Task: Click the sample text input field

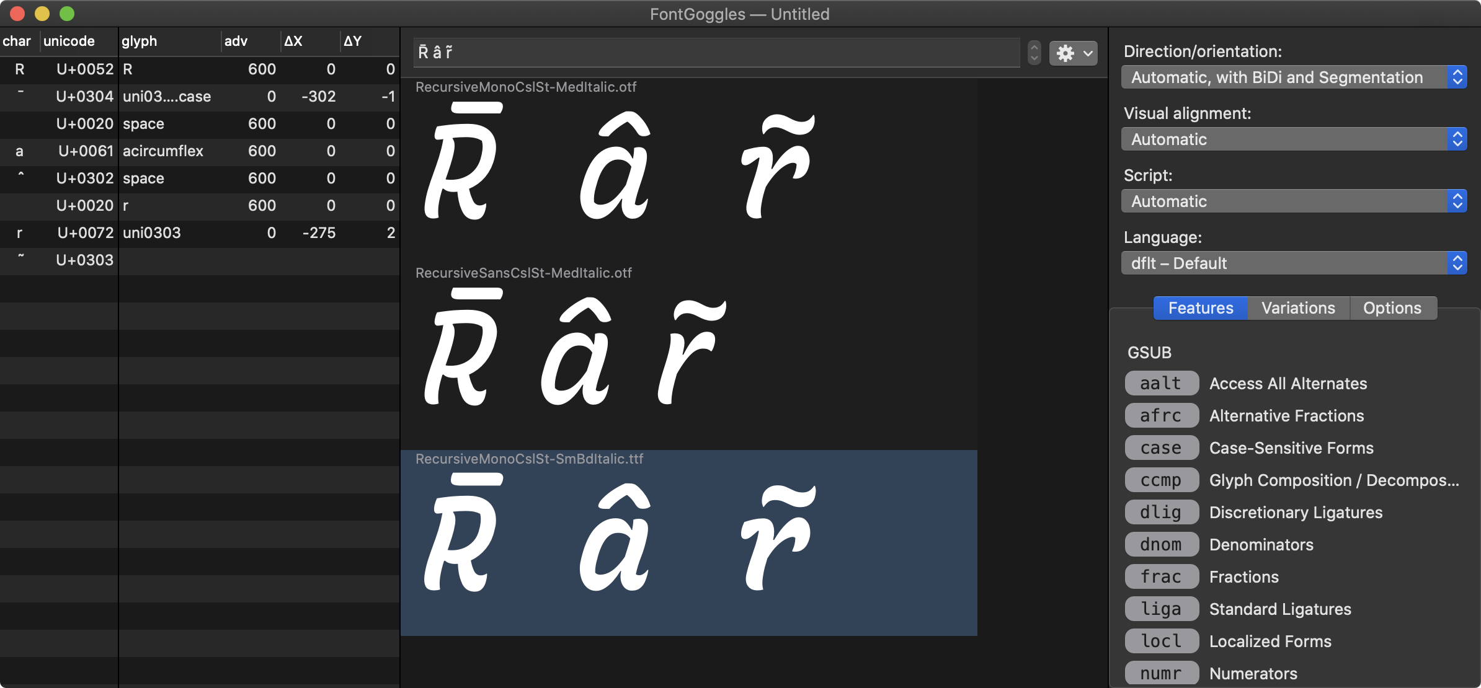Action: (x=716, y=53)
